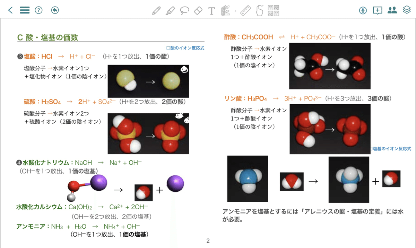Select the acetic acid molecule image
The height and width of the screenshot is (248, 416).
[330, 66]
